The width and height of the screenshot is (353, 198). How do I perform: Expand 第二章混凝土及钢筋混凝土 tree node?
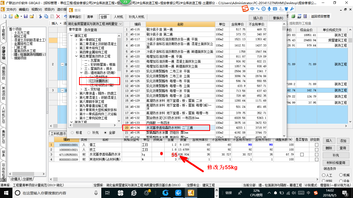click(x=76, y=44)
